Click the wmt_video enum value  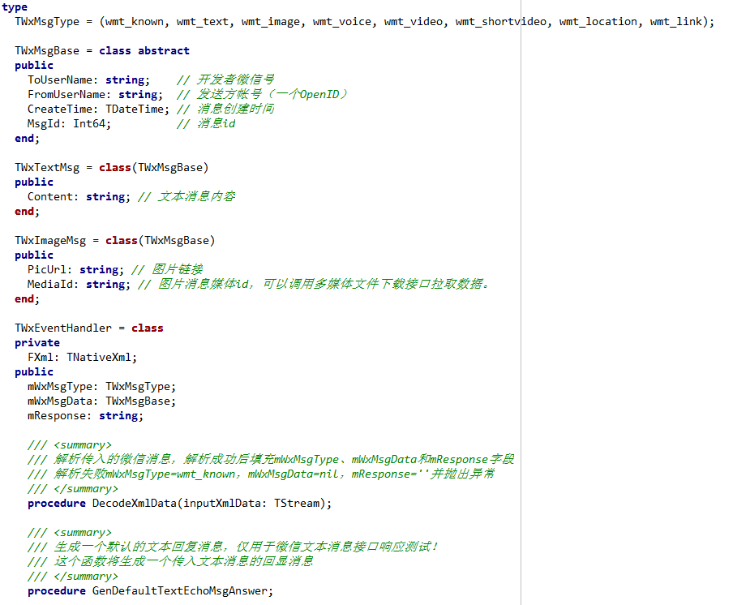[414, 22]
